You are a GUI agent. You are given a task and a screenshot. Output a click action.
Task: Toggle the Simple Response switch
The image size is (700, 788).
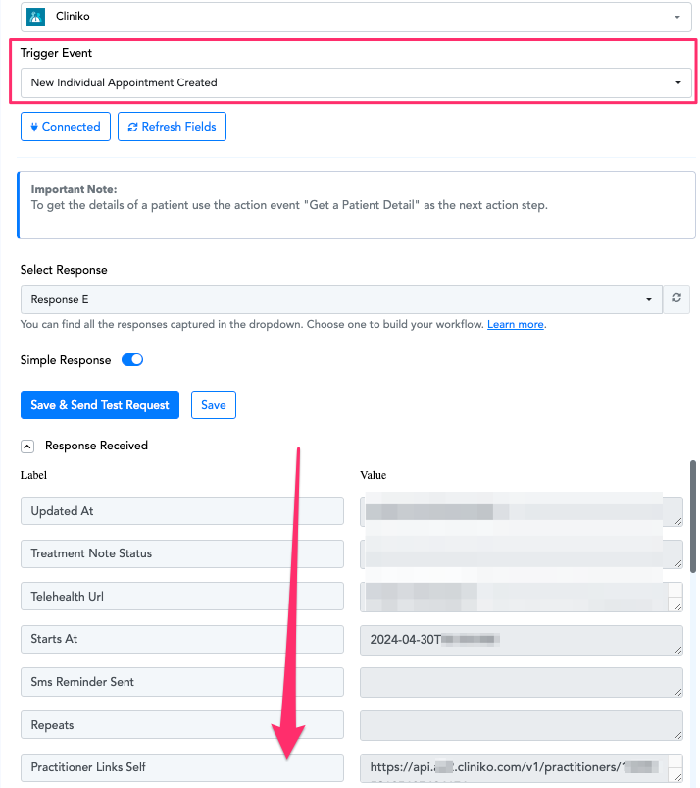[132, 360]
